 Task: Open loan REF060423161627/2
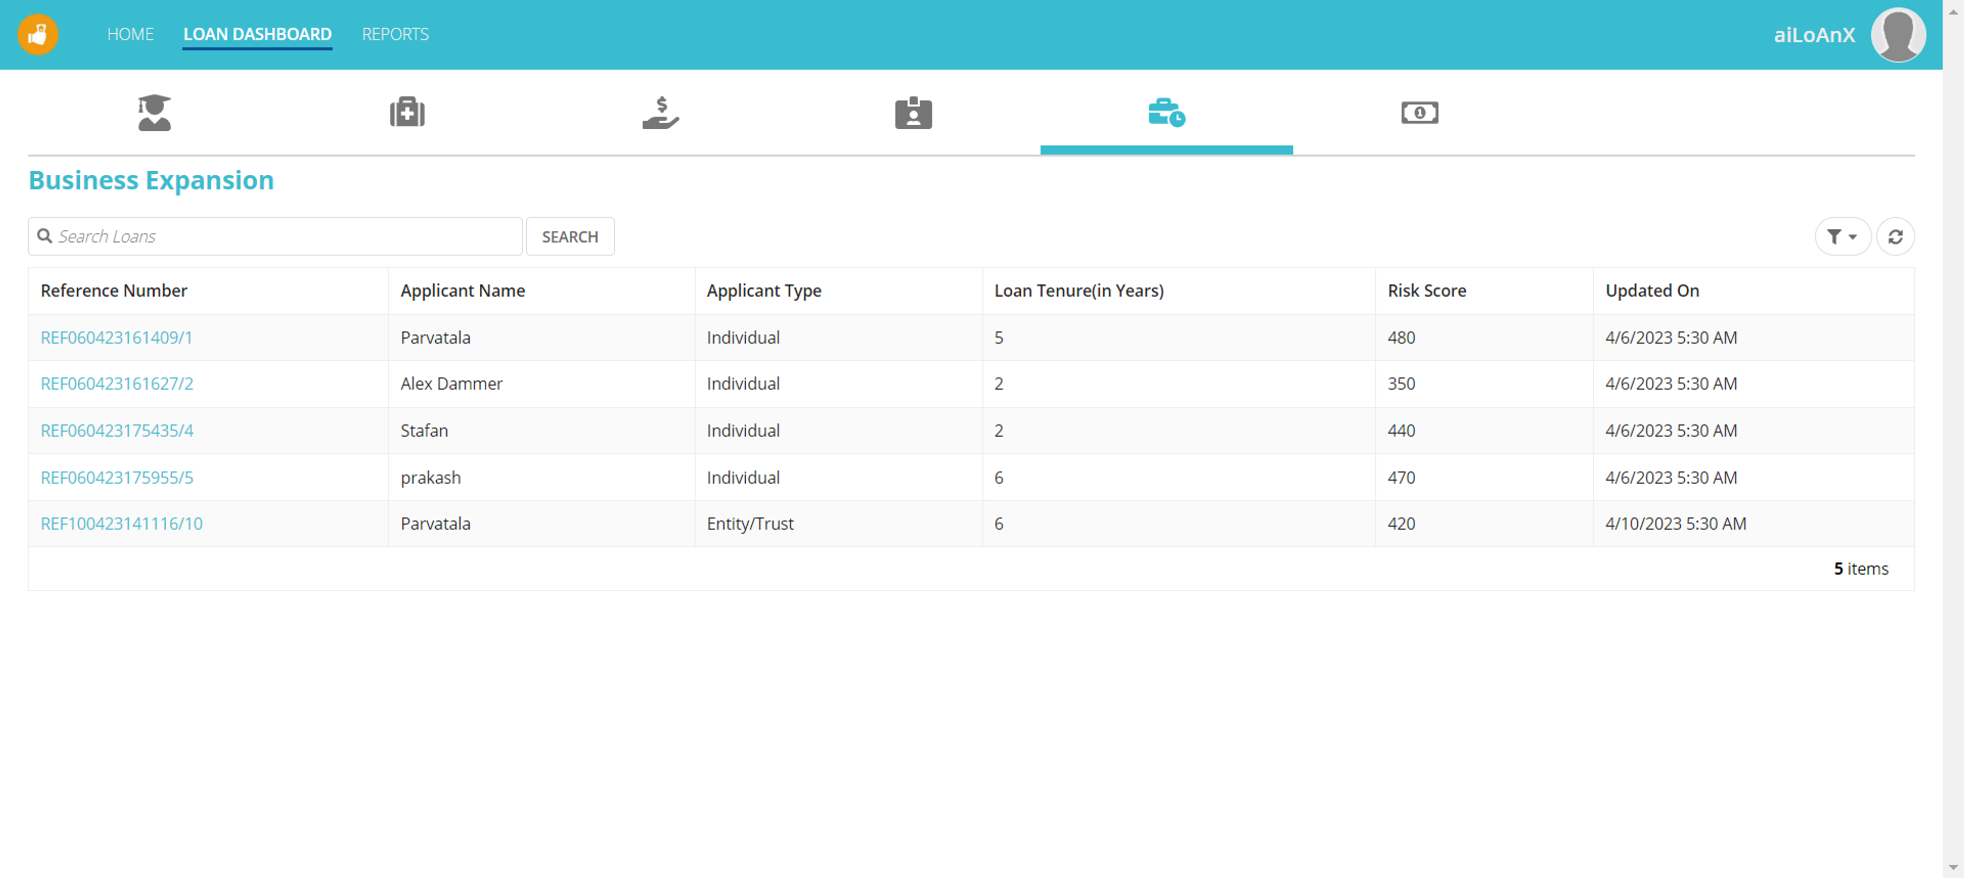(x=117, y=383)
